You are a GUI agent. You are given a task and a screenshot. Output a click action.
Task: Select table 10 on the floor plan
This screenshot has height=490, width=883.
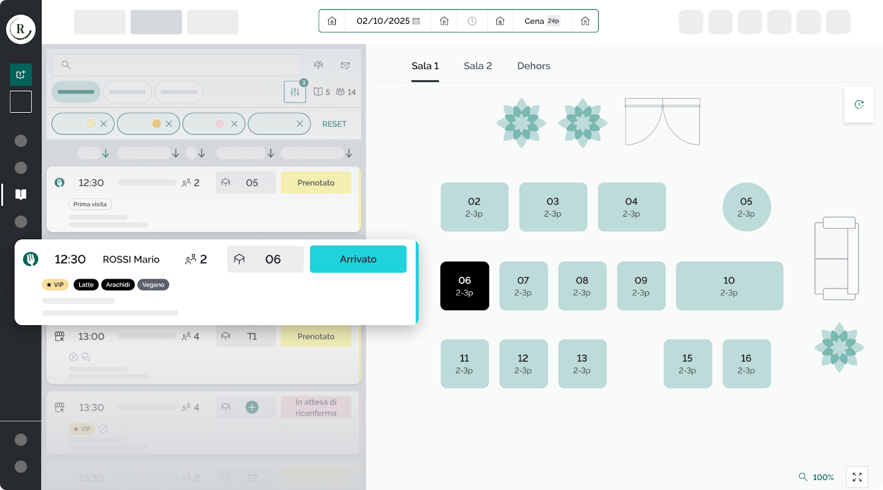(729, 286)
